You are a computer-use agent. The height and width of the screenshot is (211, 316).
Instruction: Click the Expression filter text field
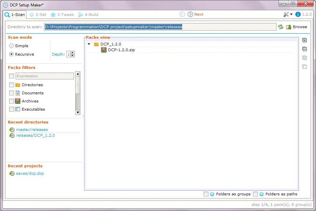[x=45, y=76]
